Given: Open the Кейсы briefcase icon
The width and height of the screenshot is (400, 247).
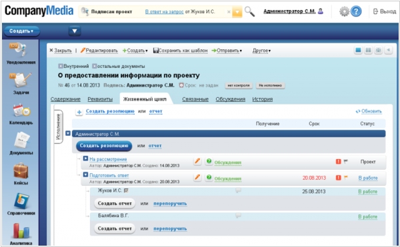Looking at the screenshot, I should pos(21,170).
